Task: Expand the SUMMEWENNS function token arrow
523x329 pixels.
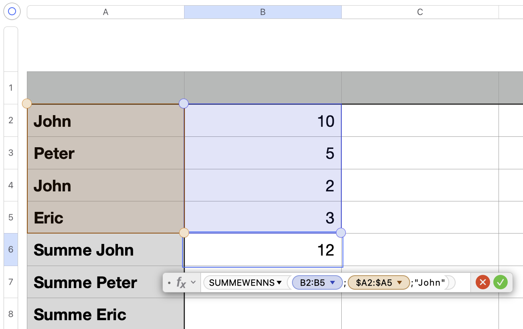Action: (x=279, y=283)
